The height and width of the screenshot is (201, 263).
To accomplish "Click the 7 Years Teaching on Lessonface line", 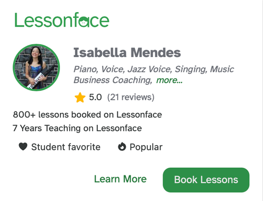I will pyautogui.click(x=77, y=128).
